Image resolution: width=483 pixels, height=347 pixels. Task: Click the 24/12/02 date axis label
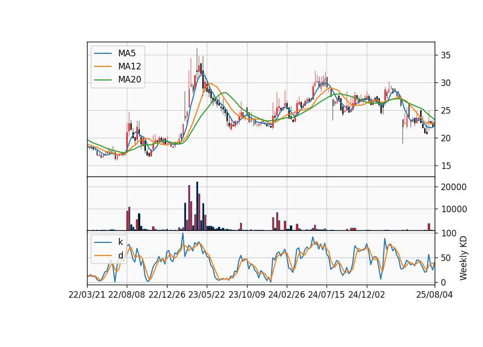pyautogui.click(x=367, y=295)
